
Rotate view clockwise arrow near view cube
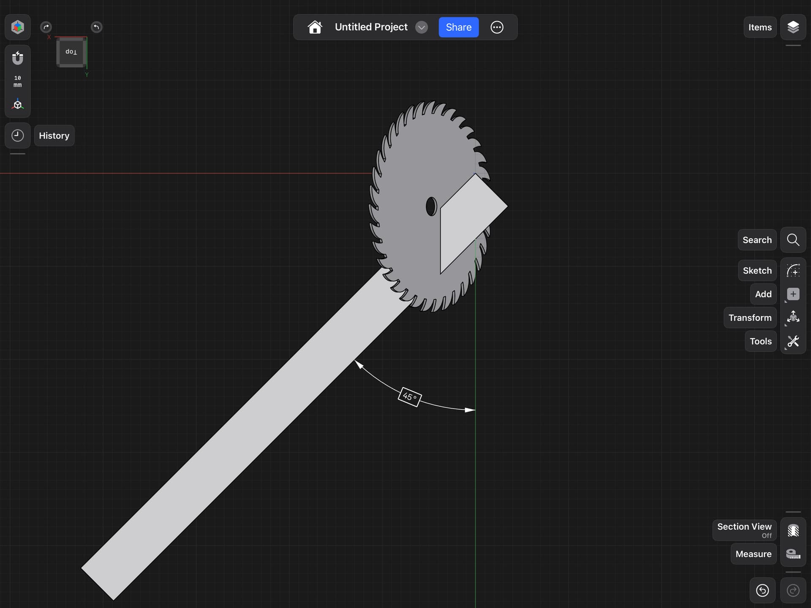tap(46, 27)
